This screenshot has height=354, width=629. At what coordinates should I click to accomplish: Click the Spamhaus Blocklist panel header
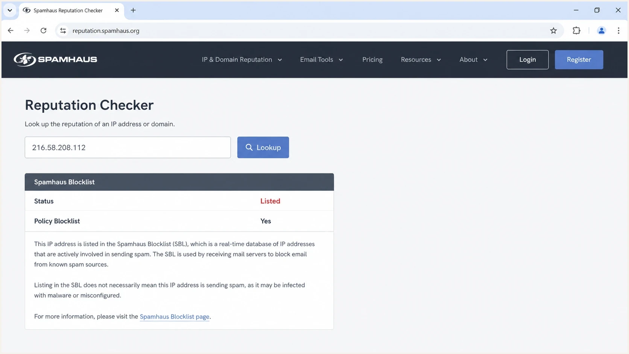(x=179, y=182)
